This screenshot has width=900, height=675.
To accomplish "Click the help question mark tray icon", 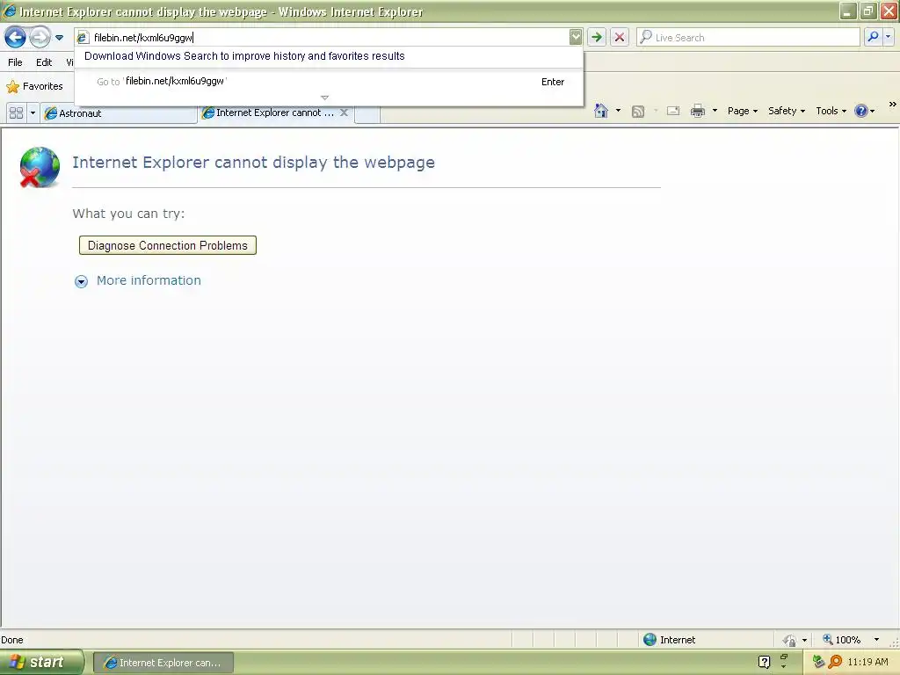I will (764, 662).
